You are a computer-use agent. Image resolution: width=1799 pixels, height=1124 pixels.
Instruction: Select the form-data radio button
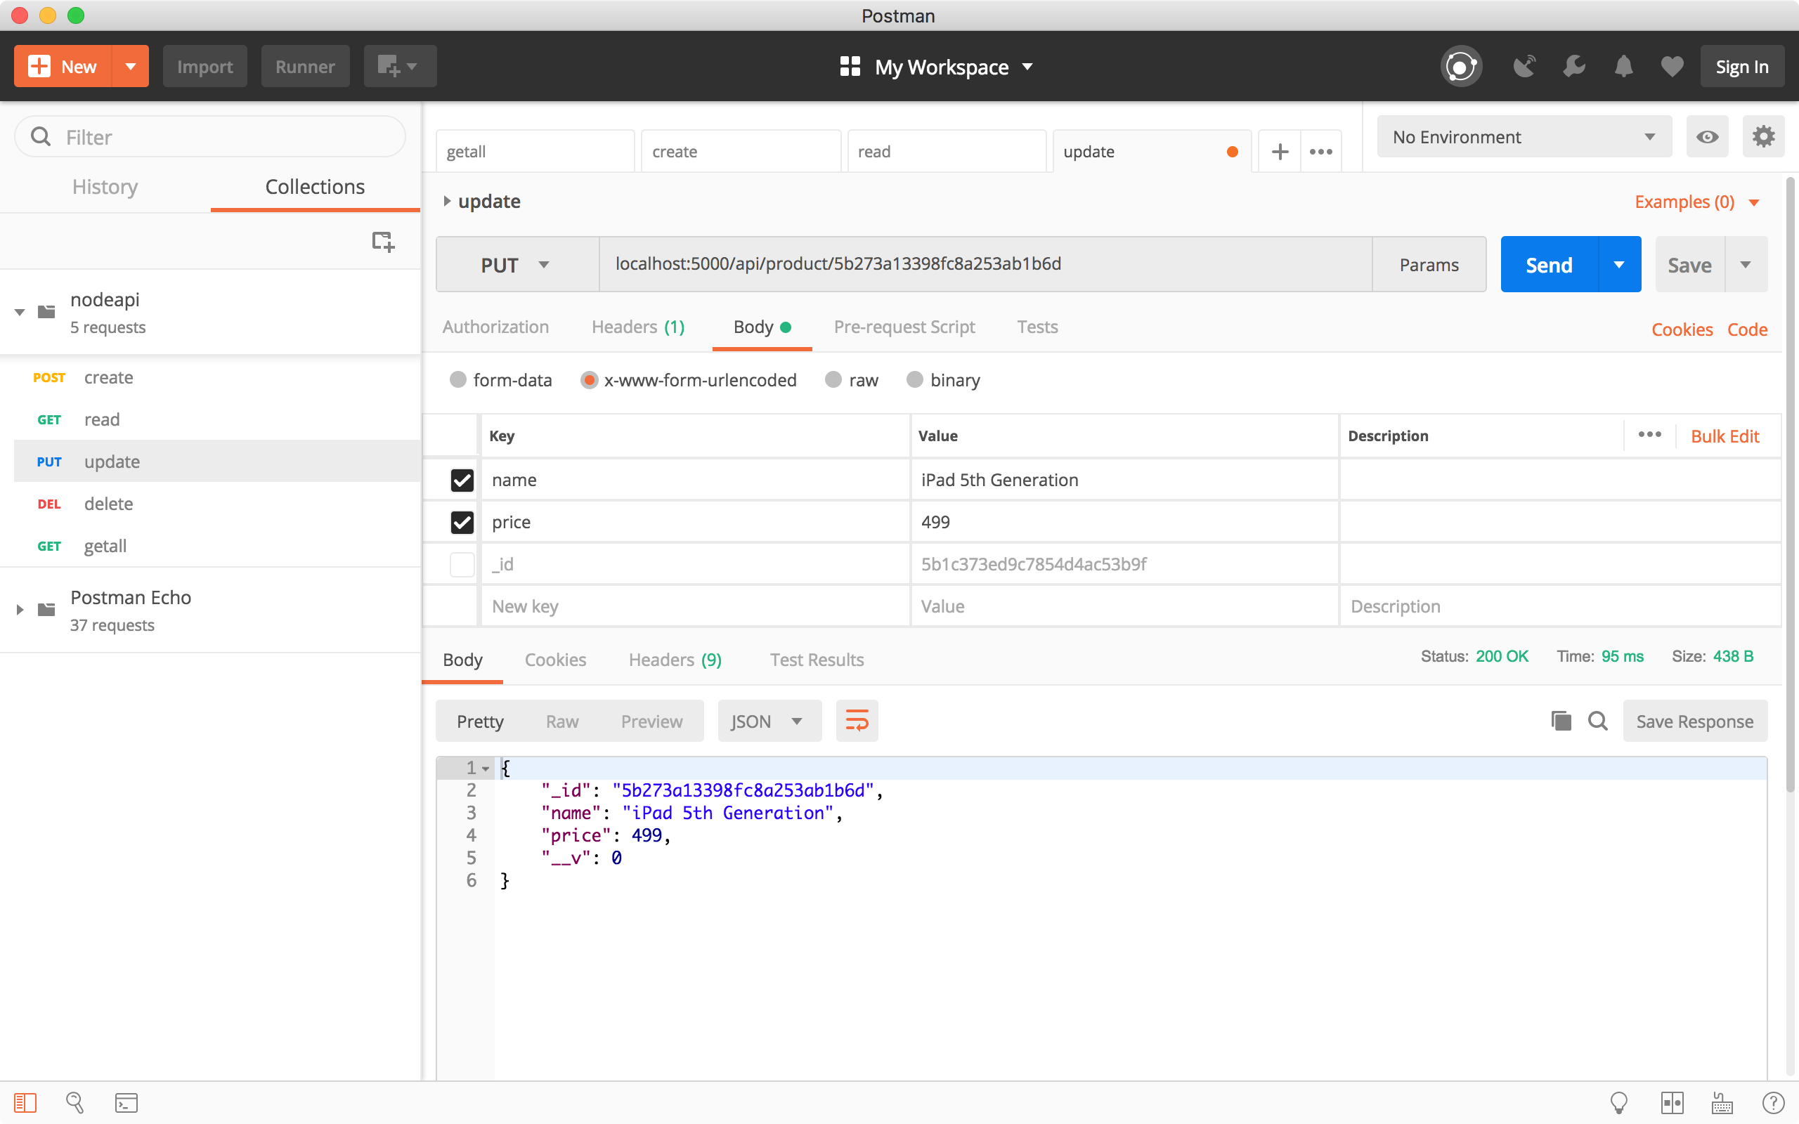point(458,380)
